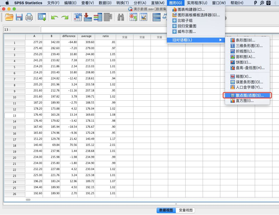The image size is (279, 215).
Task: Open 图表构建器(C) from the graphics menu
Action: [x=189, y=9]
